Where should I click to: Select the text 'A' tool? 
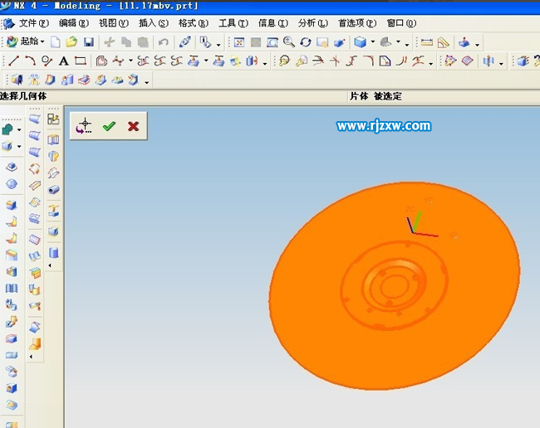63,61
